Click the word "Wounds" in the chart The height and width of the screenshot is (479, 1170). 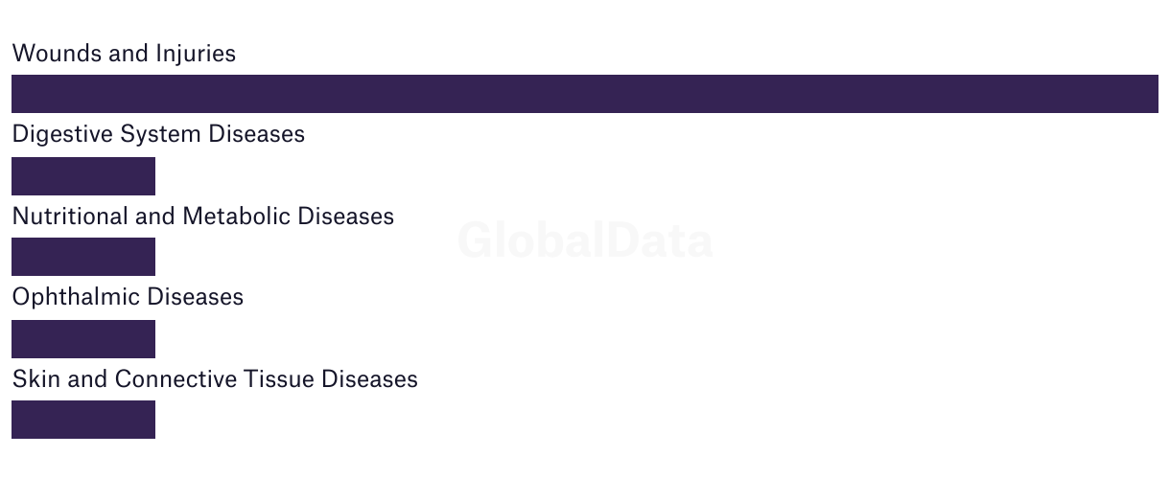[x=56, y=54]
